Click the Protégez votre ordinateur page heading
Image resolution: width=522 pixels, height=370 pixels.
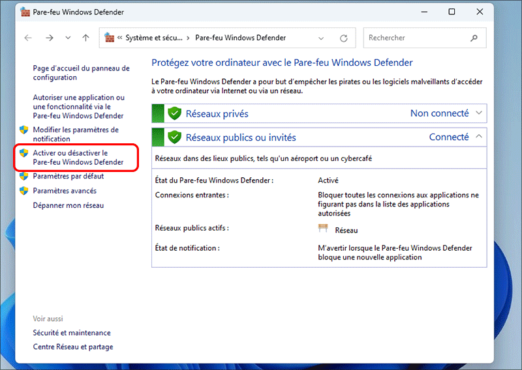(x=282, y=63)
